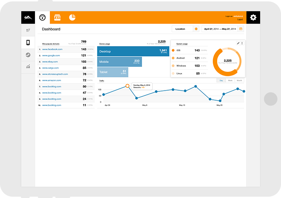The image size is (281, 198).
Task: Open the date range calendar icon
Action: tap(240, 29)
